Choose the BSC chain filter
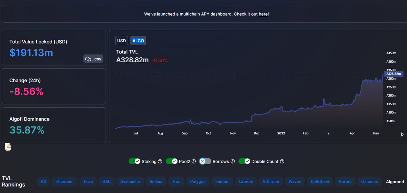The width and height of the screenshot is (407, 193). [x=106, y=181]
